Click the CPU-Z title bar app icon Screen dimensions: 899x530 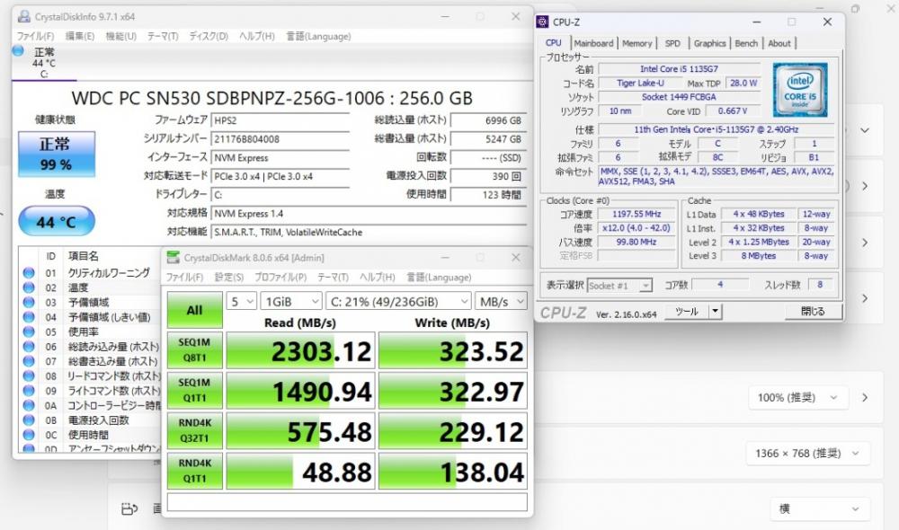[543, 22]
